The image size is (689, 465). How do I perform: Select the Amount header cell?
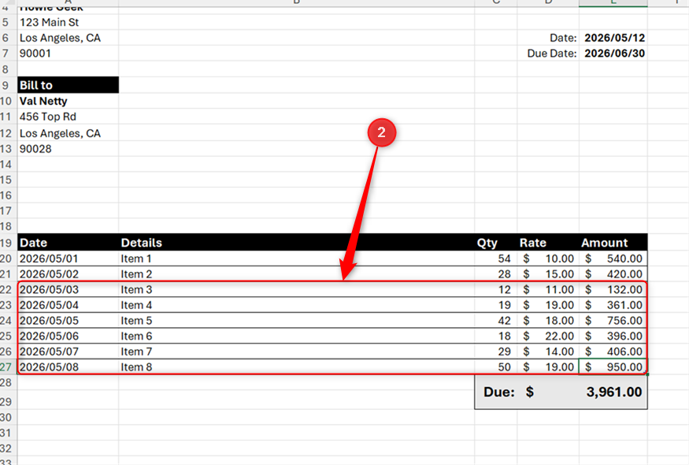point(613,243)
